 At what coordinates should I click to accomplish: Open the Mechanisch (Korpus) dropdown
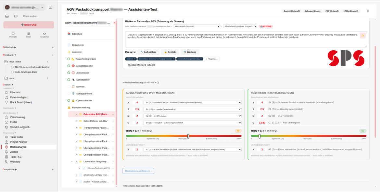[196, 26]
